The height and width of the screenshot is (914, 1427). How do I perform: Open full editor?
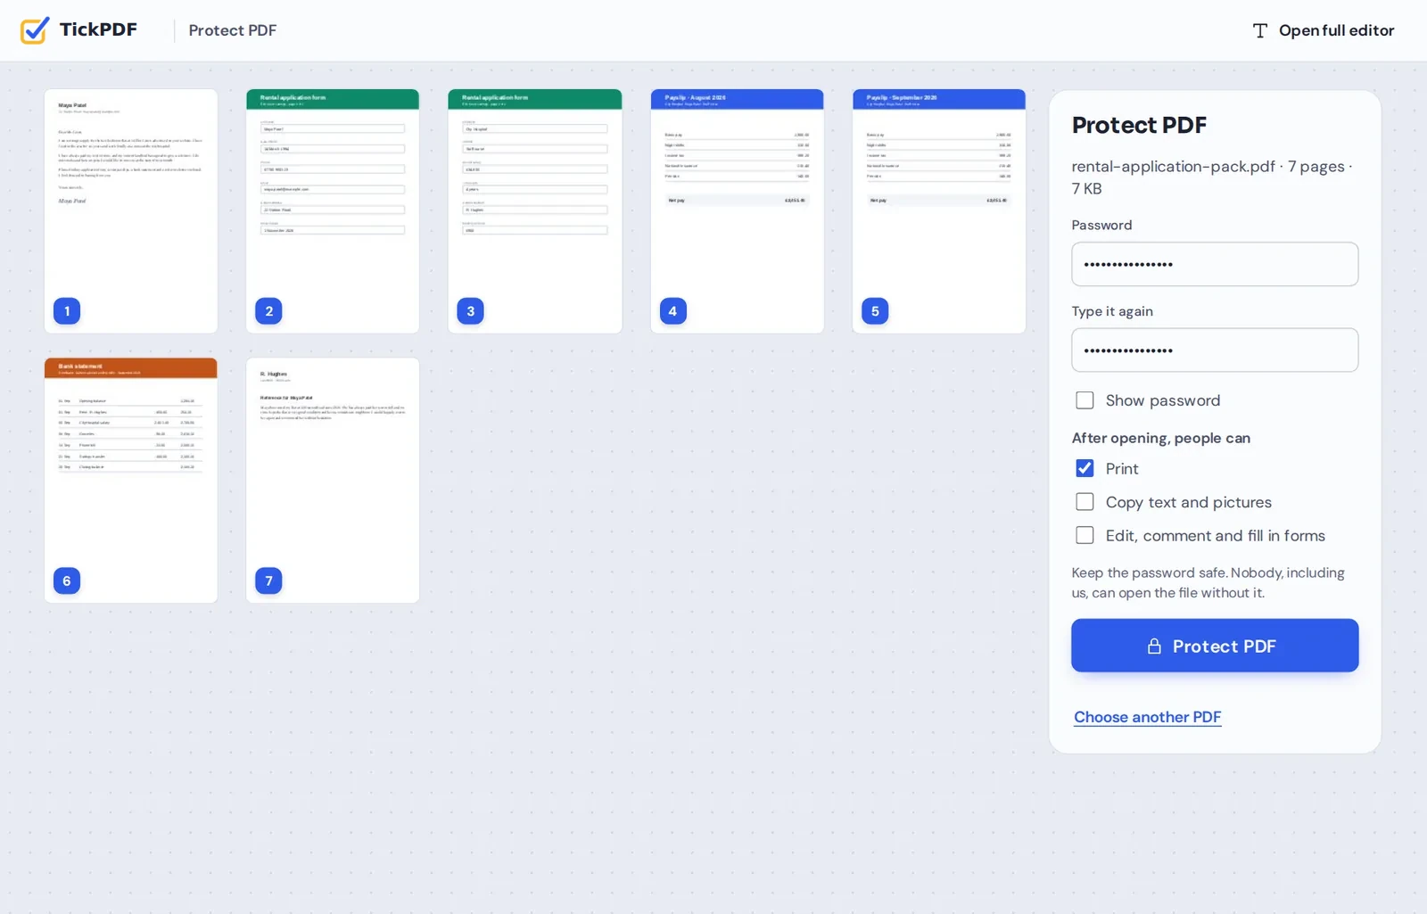[x=1324, y=30]
